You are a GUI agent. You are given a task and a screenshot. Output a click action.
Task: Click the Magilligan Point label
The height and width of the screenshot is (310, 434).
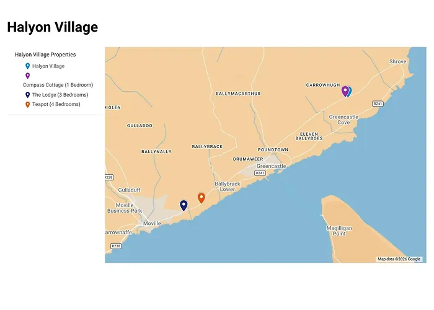pyautogui.click(x=339, y=231)
